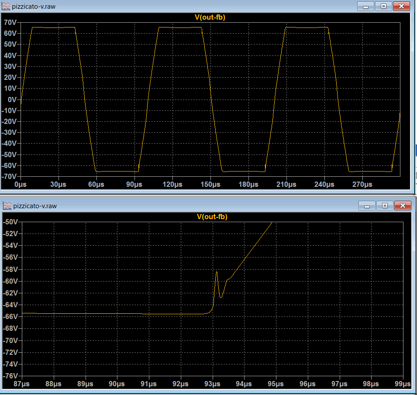Screen dimensions: 417x395
Task: Click the -70V label on the upper plot's vertical axis
Action: coord(9,176)
